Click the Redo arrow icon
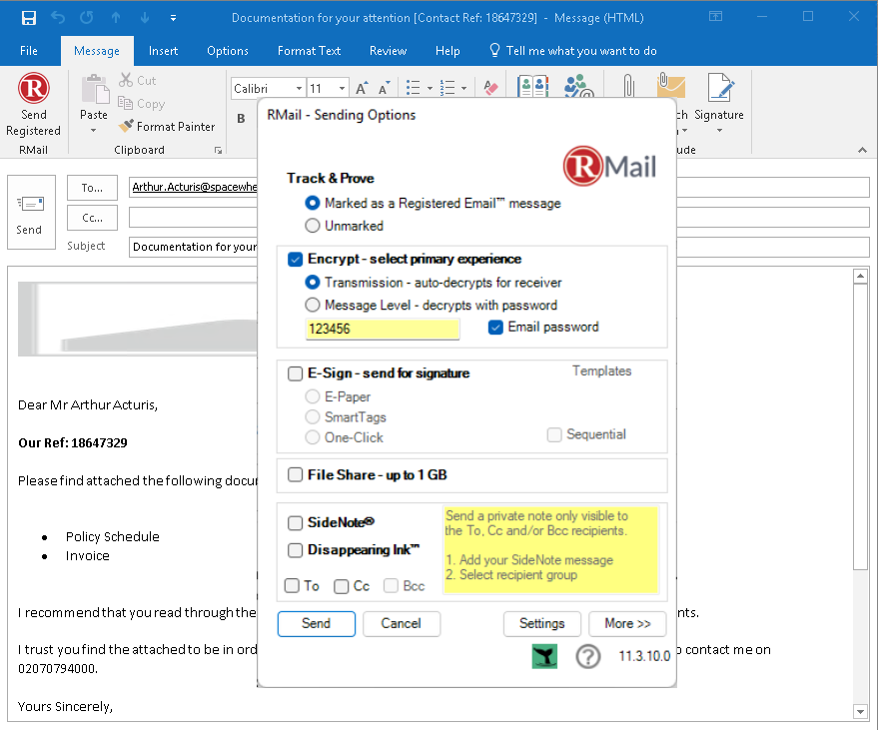 coord(86,17)
